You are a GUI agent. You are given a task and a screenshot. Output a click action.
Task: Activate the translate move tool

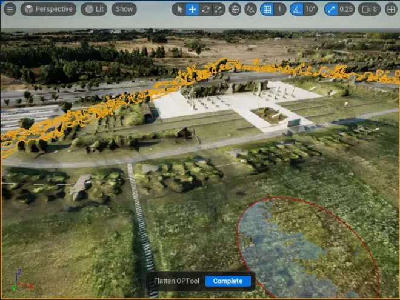192,10
